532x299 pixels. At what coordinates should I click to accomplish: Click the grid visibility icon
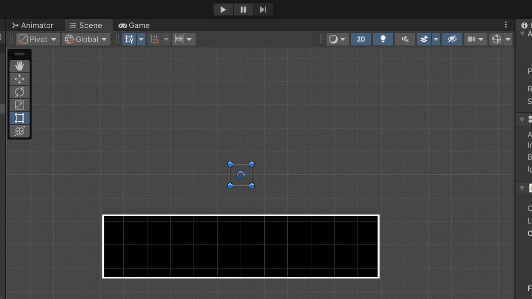pyautogui.click(x=129, y=39)
